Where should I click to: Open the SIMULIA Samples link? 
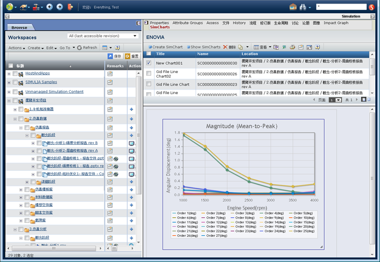click(x=41, y=82)
